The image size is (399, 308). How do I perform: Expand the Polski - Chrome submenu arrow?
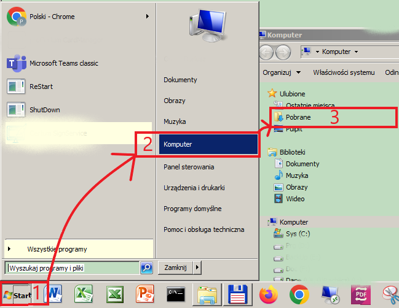tap(148, 17)
